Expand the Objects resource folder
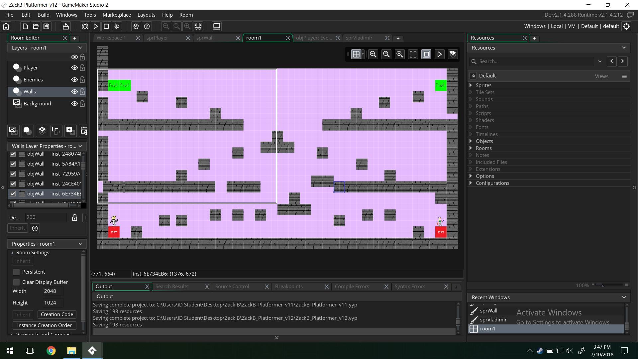This screenshot has height=359, width=638. tap(471, 141)
